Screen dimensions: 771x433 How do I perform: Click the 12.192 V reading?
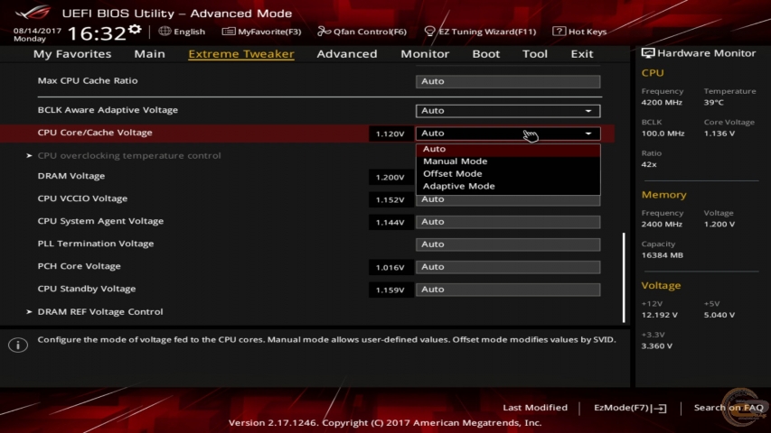[x=660, y=315]
